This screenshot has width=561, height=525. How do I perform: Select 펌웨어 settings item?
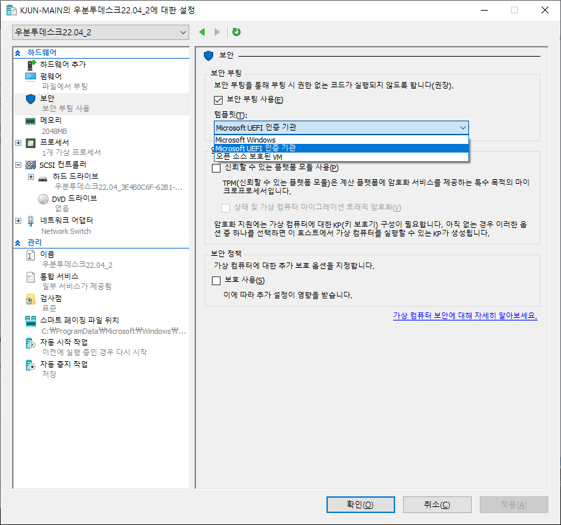pyautogui.click(x=101, y=81)
